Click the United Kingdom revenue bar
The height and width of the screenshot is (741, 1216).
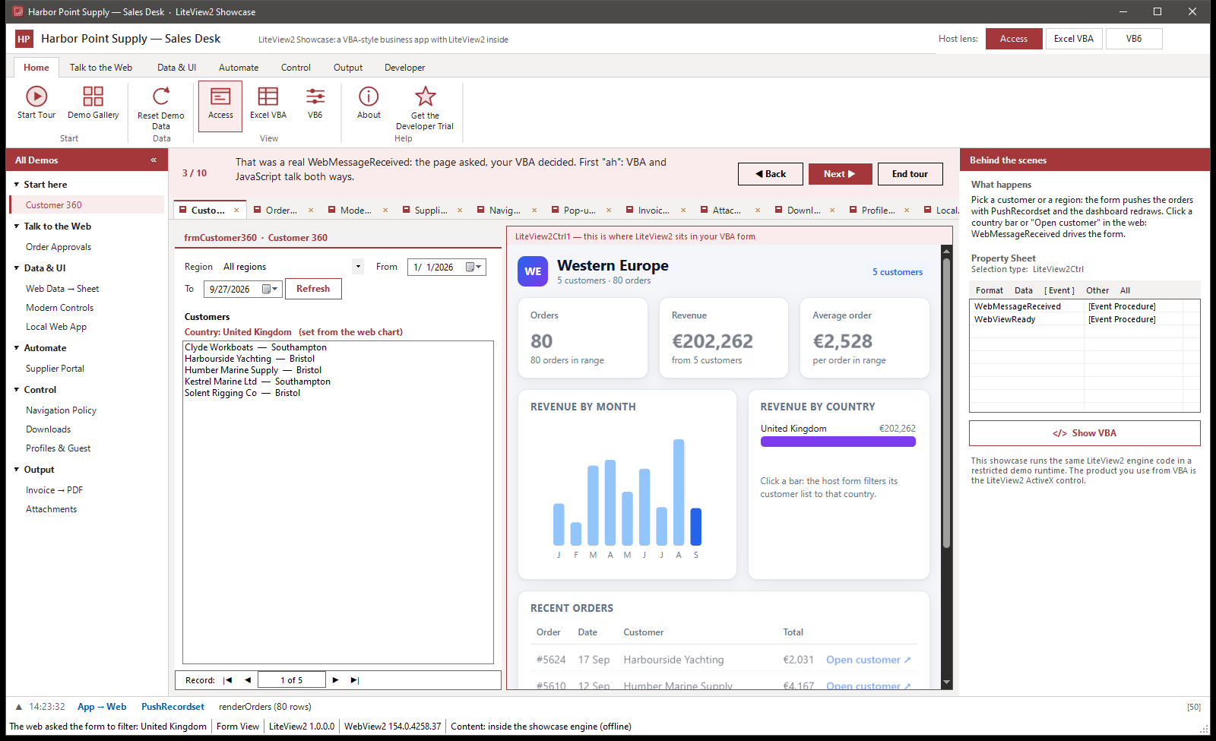[x=838, y=442]
